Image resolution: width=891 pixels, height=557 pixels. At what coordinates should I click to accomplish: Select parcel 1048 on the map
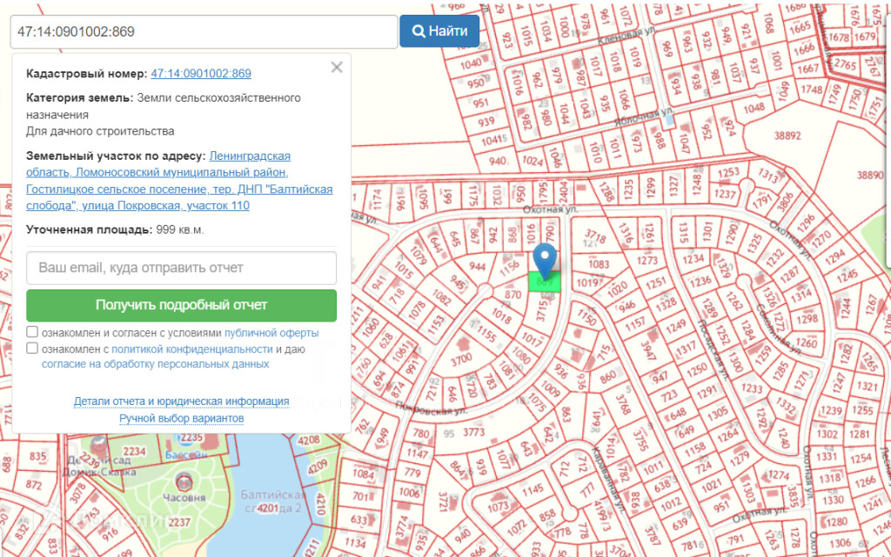[754, 108]
